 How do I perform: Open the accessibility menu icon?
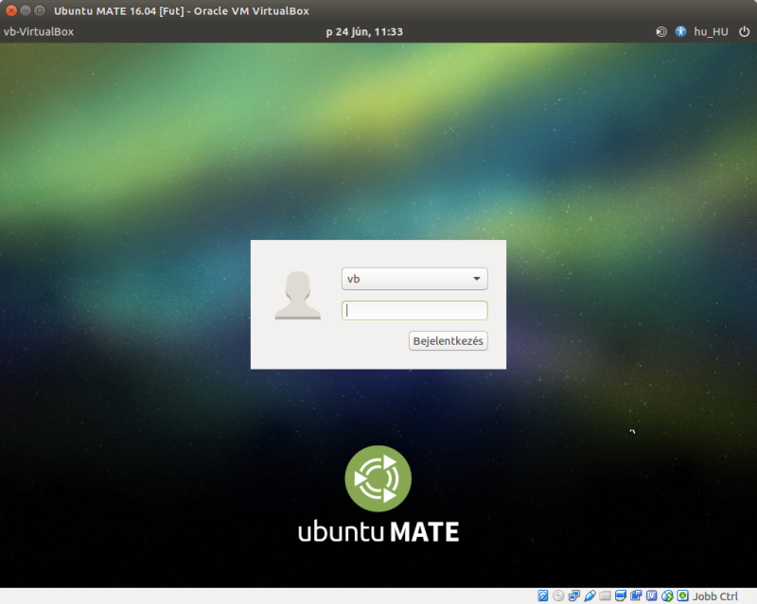(x=680, y=32)
